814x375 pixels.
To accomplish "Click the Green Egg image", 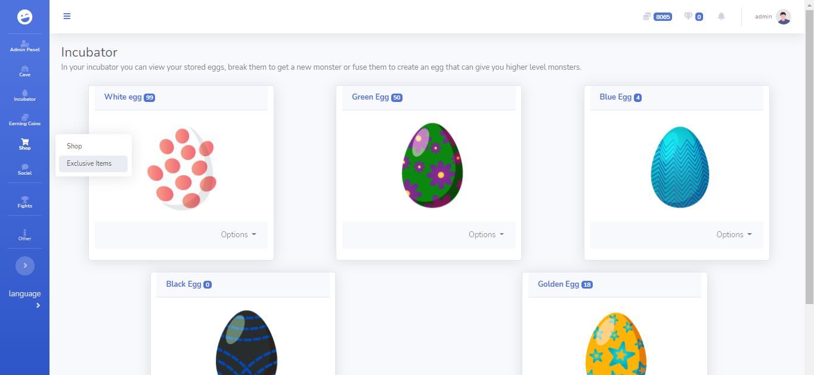I will (x=432, y=166).
